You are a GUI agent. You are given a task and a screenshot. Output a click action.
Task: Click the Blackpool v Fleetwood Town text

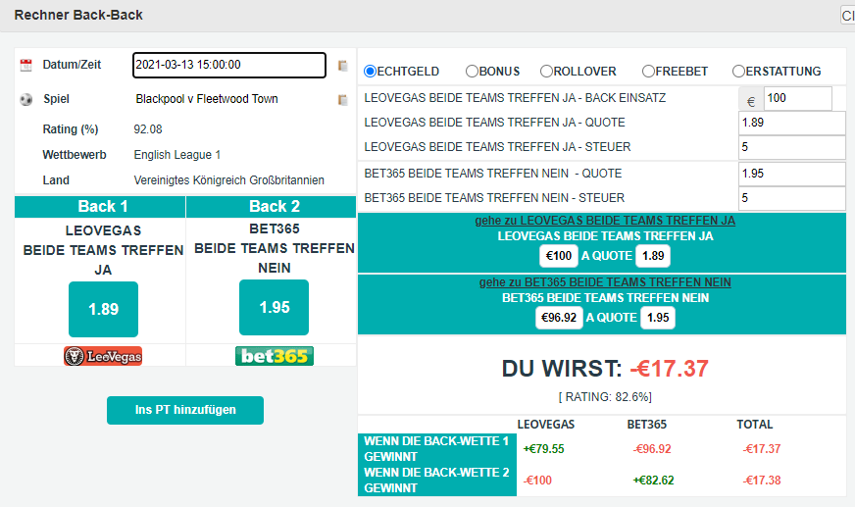[x=207, y=99]
